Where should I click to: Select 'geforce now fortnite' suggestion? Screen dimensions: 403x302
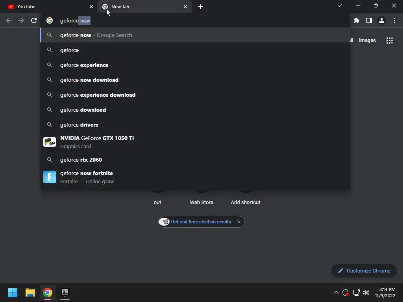[x=195, y=177]
